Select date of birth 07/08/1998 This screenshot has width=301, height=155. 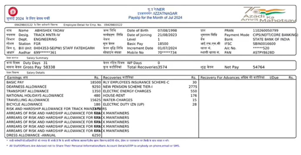click(x=167, y=31)
